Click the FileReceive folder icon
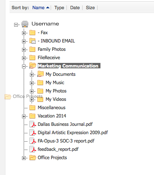 click(x=32, y=57)
